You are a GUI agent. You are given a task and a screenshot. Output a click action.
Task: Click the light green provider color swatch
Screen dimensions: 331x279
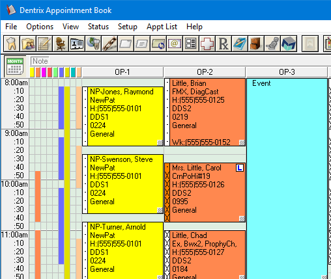click(x=55, y=72)
